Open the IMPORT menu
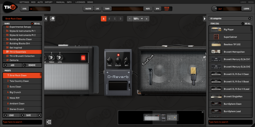 [x=49, y=2]
